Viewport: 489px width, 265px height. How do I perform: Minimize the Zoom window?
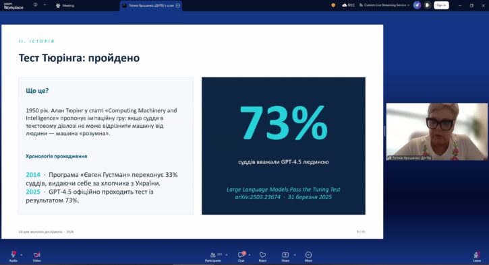point(460,5)
